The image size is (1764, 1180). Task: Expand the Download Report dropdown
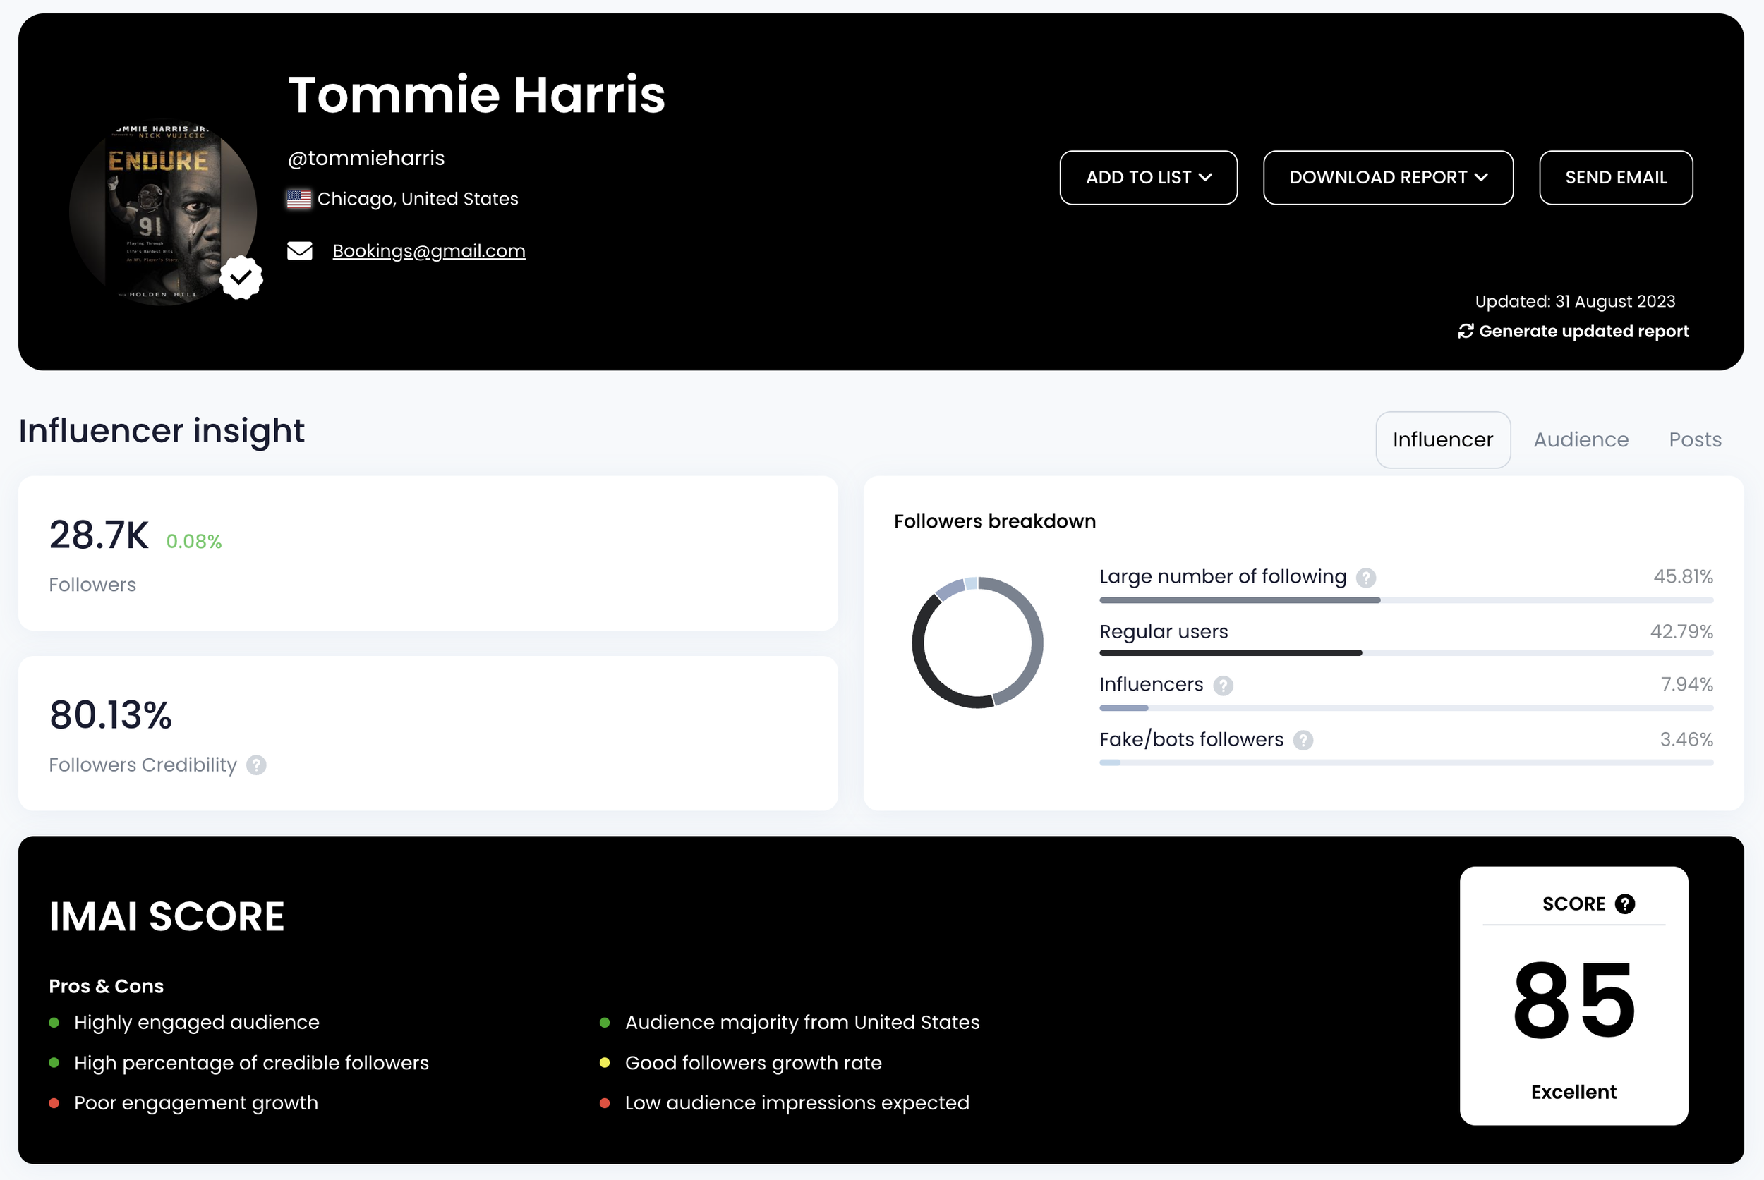[1387, 178]
